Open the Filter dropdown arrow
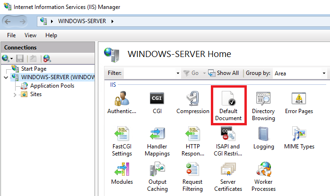Viewport: 330px width, 196px height. pyautogui.click(x=178, y=73)
